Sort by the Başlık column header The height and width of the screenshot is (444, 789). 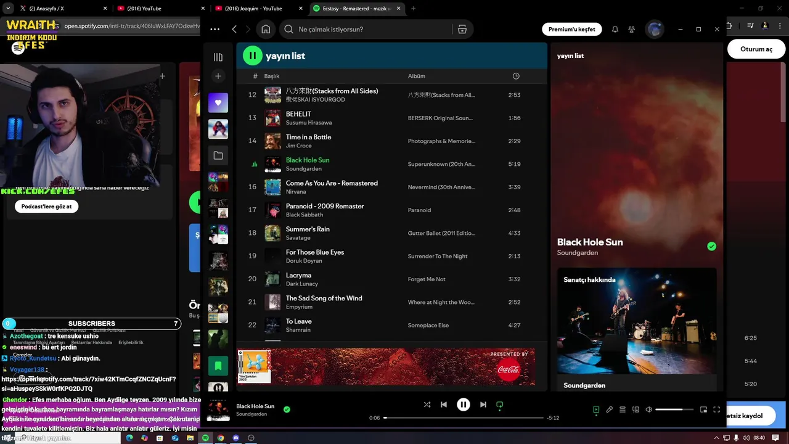click(272, 76)
